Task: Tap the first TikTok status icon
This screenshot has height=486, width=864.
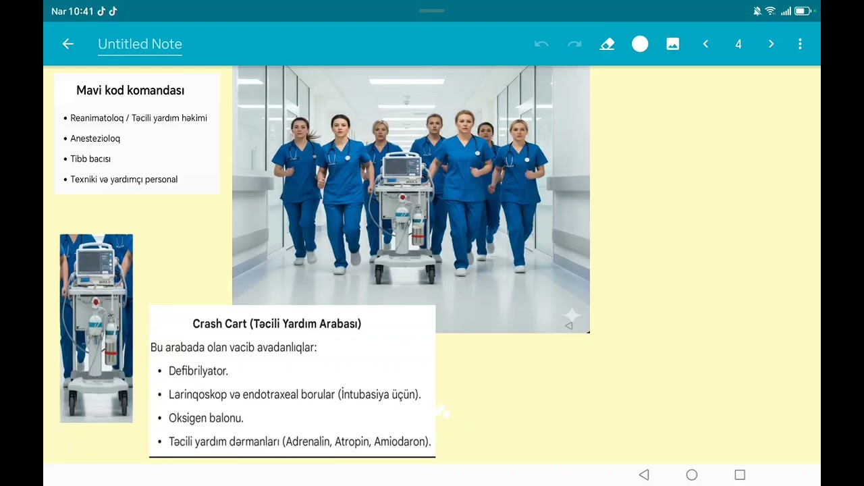Action: click(101, 11)
